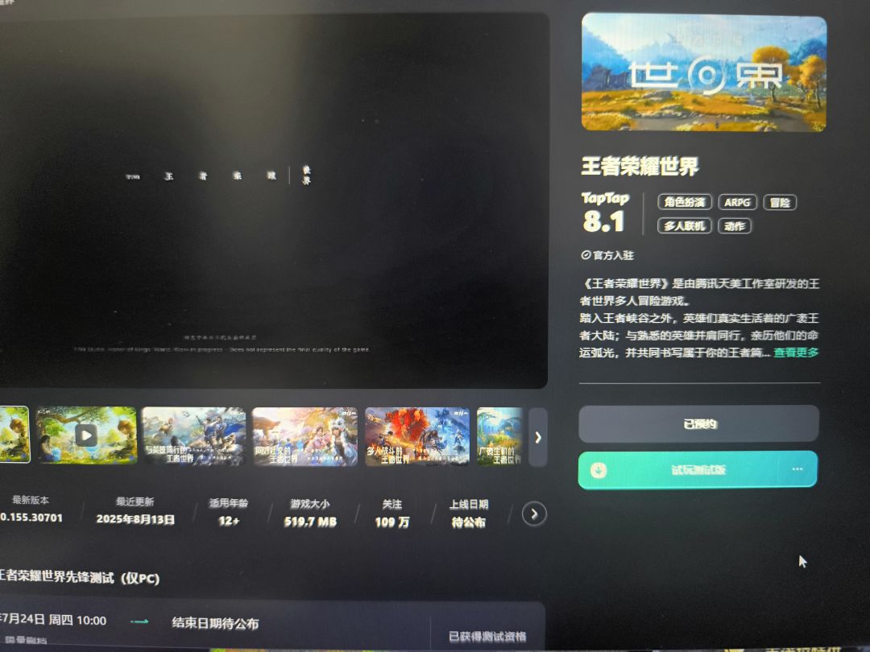Viewport: 870px width, 652px height.
Task: Expand more game info with circled arrow
Action: pyautogui.click(x=534, y=514)
